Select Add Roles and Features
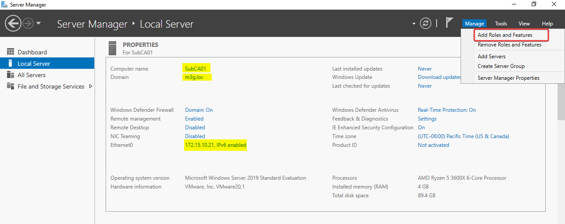This screenshot has width=565, height=224. 505,35
